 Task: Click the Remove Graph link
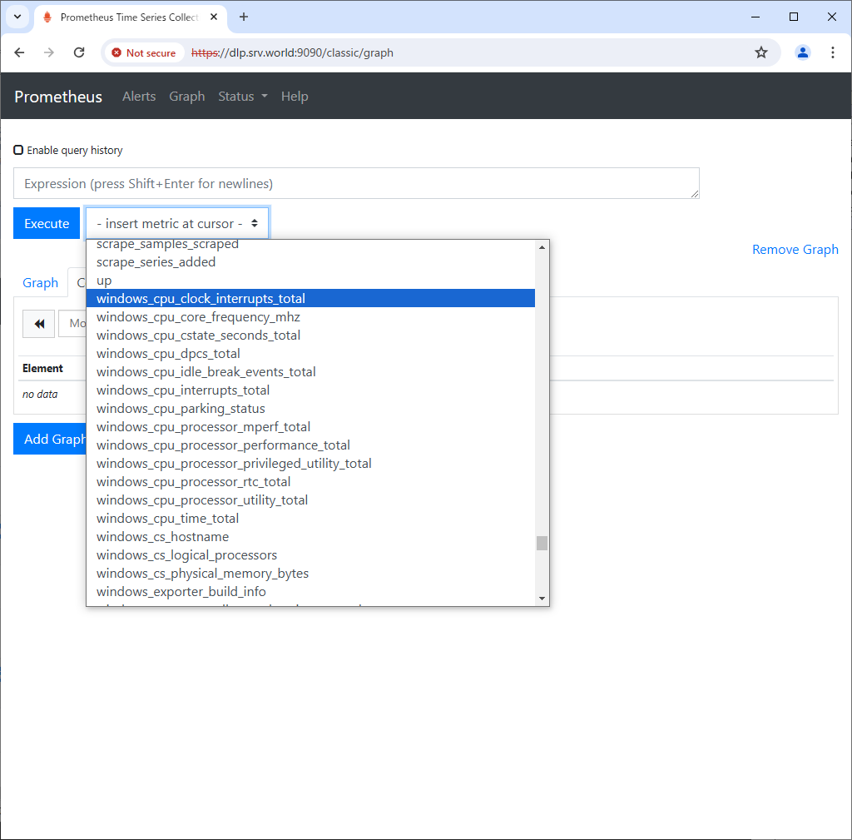pyautogui.click(x=795, y=250)
